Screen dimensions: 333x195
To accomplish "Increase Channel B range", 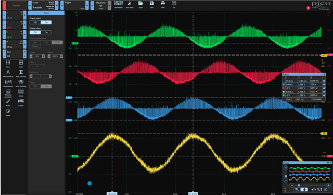I will [x=24, y=25].
